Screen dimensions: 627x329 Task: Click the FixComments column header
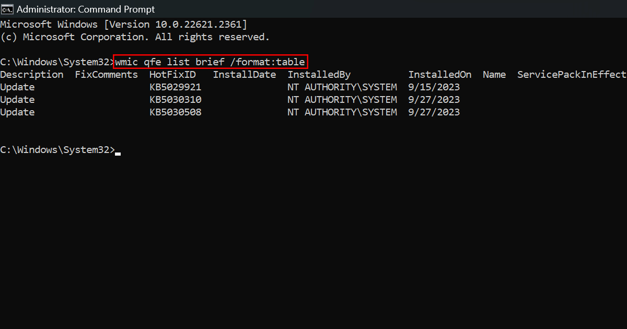pos(107,75)
